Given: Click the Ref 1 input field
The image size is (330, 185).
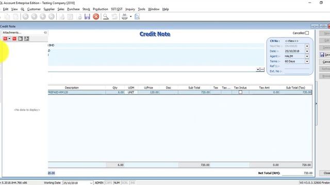Looking at the screenshot, I should [x=297, y=66].
